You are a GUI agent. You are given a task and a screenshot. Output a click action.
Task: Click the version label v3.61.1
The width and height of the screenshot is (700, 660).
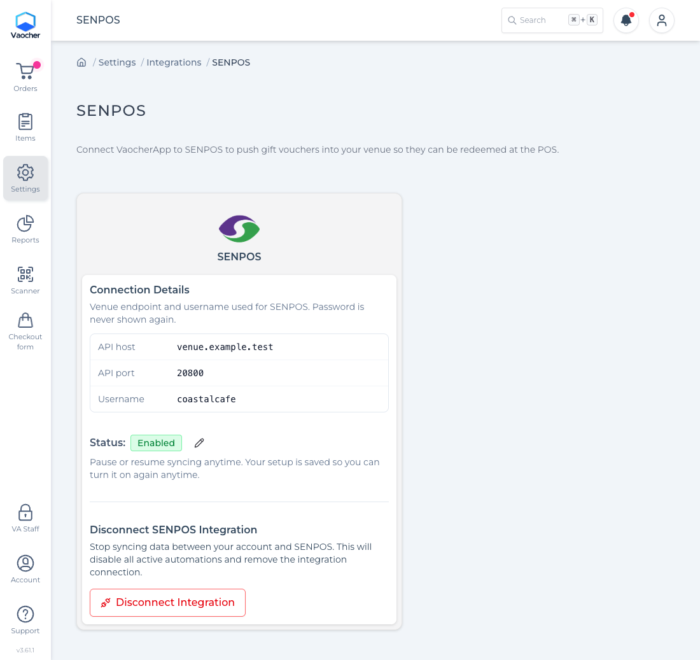click(25, 650)
